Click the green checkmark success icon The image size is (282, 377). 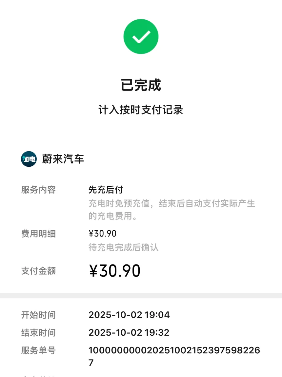tap(141, 36)
